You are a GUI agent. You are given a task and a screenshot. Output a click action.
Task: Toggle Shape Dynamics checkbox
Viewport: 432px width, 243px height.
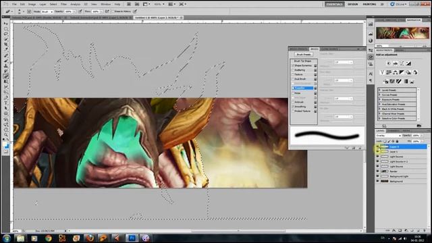[293, 65]
